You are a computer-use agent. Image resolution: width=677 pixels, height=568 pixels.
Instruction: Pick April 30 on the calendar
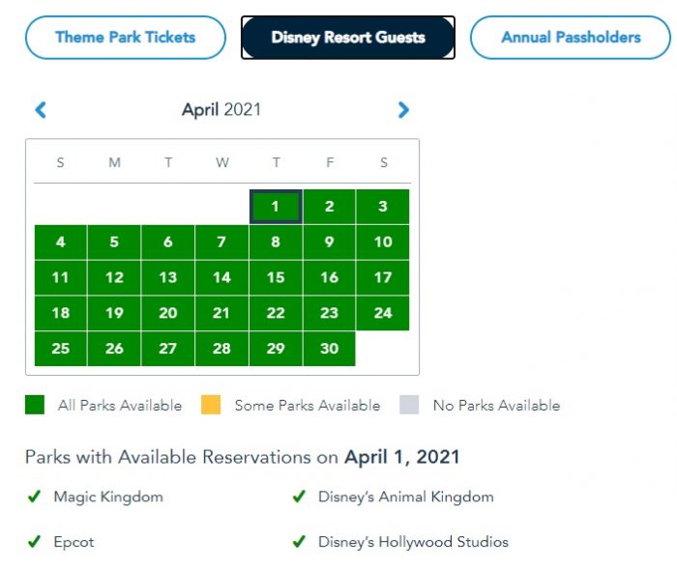coord(330,349)
